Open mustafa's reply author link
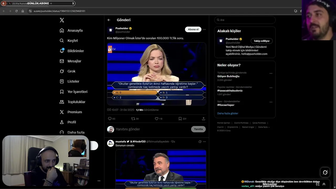Screen dimensions: 336x189 (x=130, y=141)
